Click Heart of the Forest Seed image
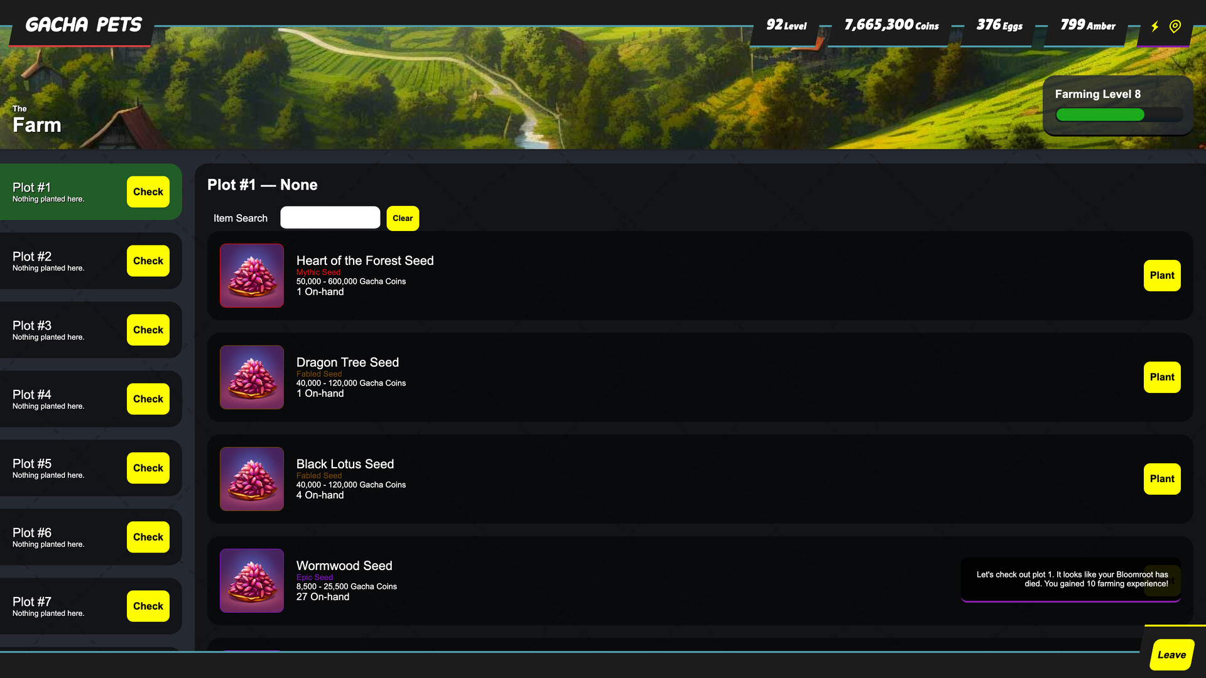 point(252,276)
